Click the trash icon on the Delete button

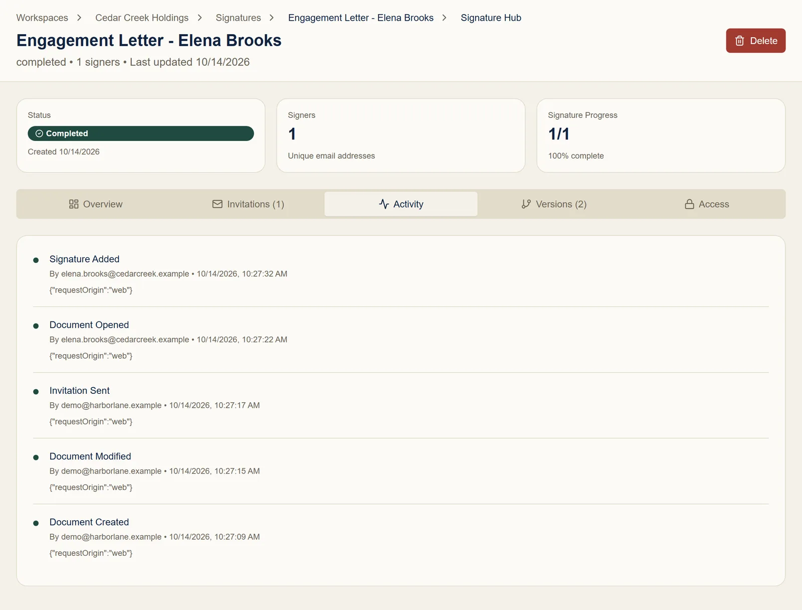[739, 41]
